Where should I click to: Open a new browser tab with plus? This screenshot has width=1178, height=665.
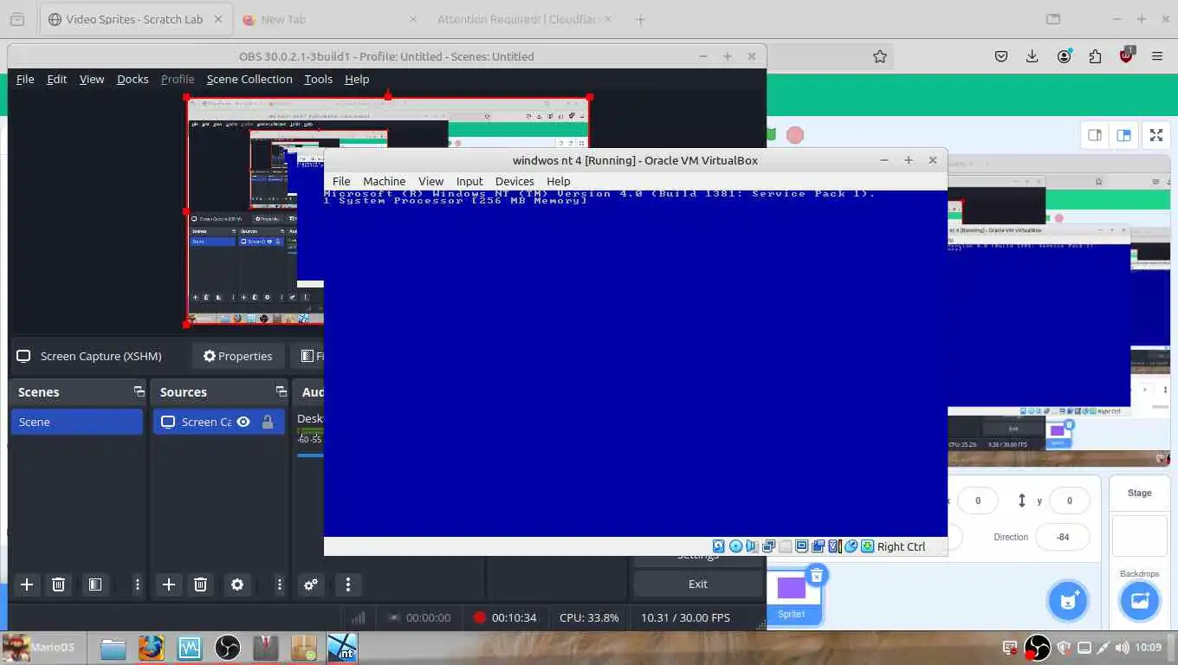pos(640,19)
